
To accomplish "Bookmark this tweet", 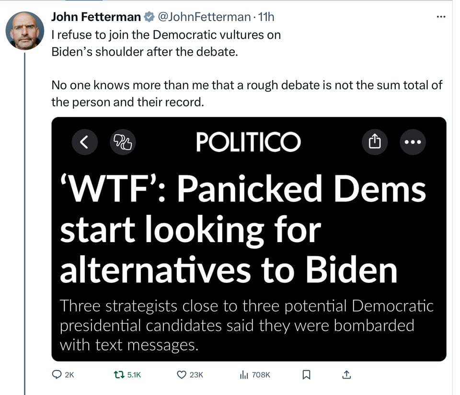I will (x=307, y=375).
